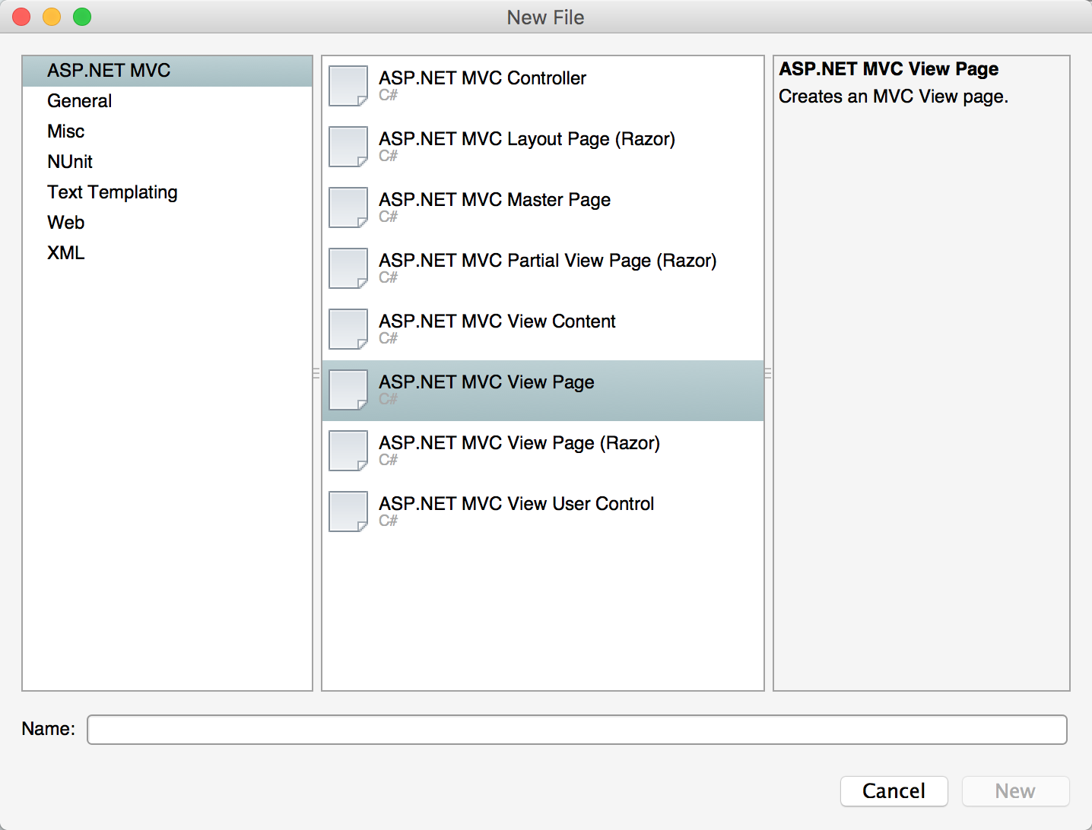Click the ASP.NET MVC Controller file icon

[348, 86]
